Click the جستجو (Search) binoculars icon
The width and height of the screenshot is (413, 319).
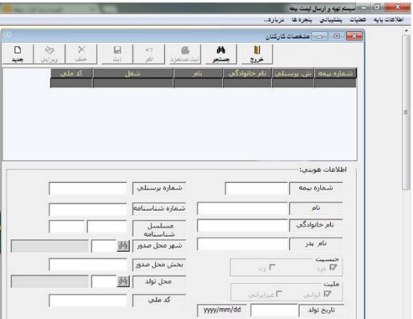coord(221,54)
